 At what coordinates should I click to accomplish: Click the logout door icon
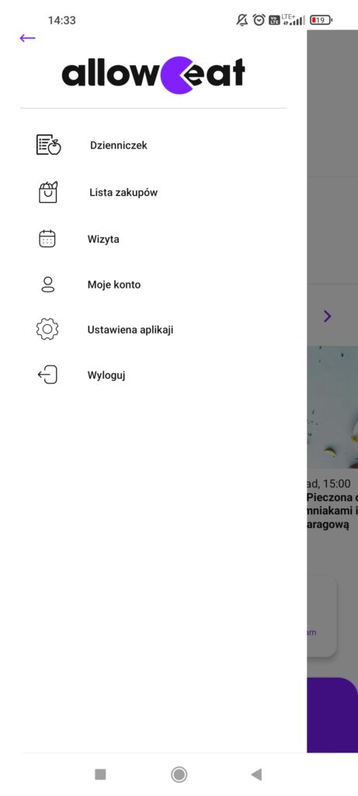pyautogui.click(x=47, y=375)
